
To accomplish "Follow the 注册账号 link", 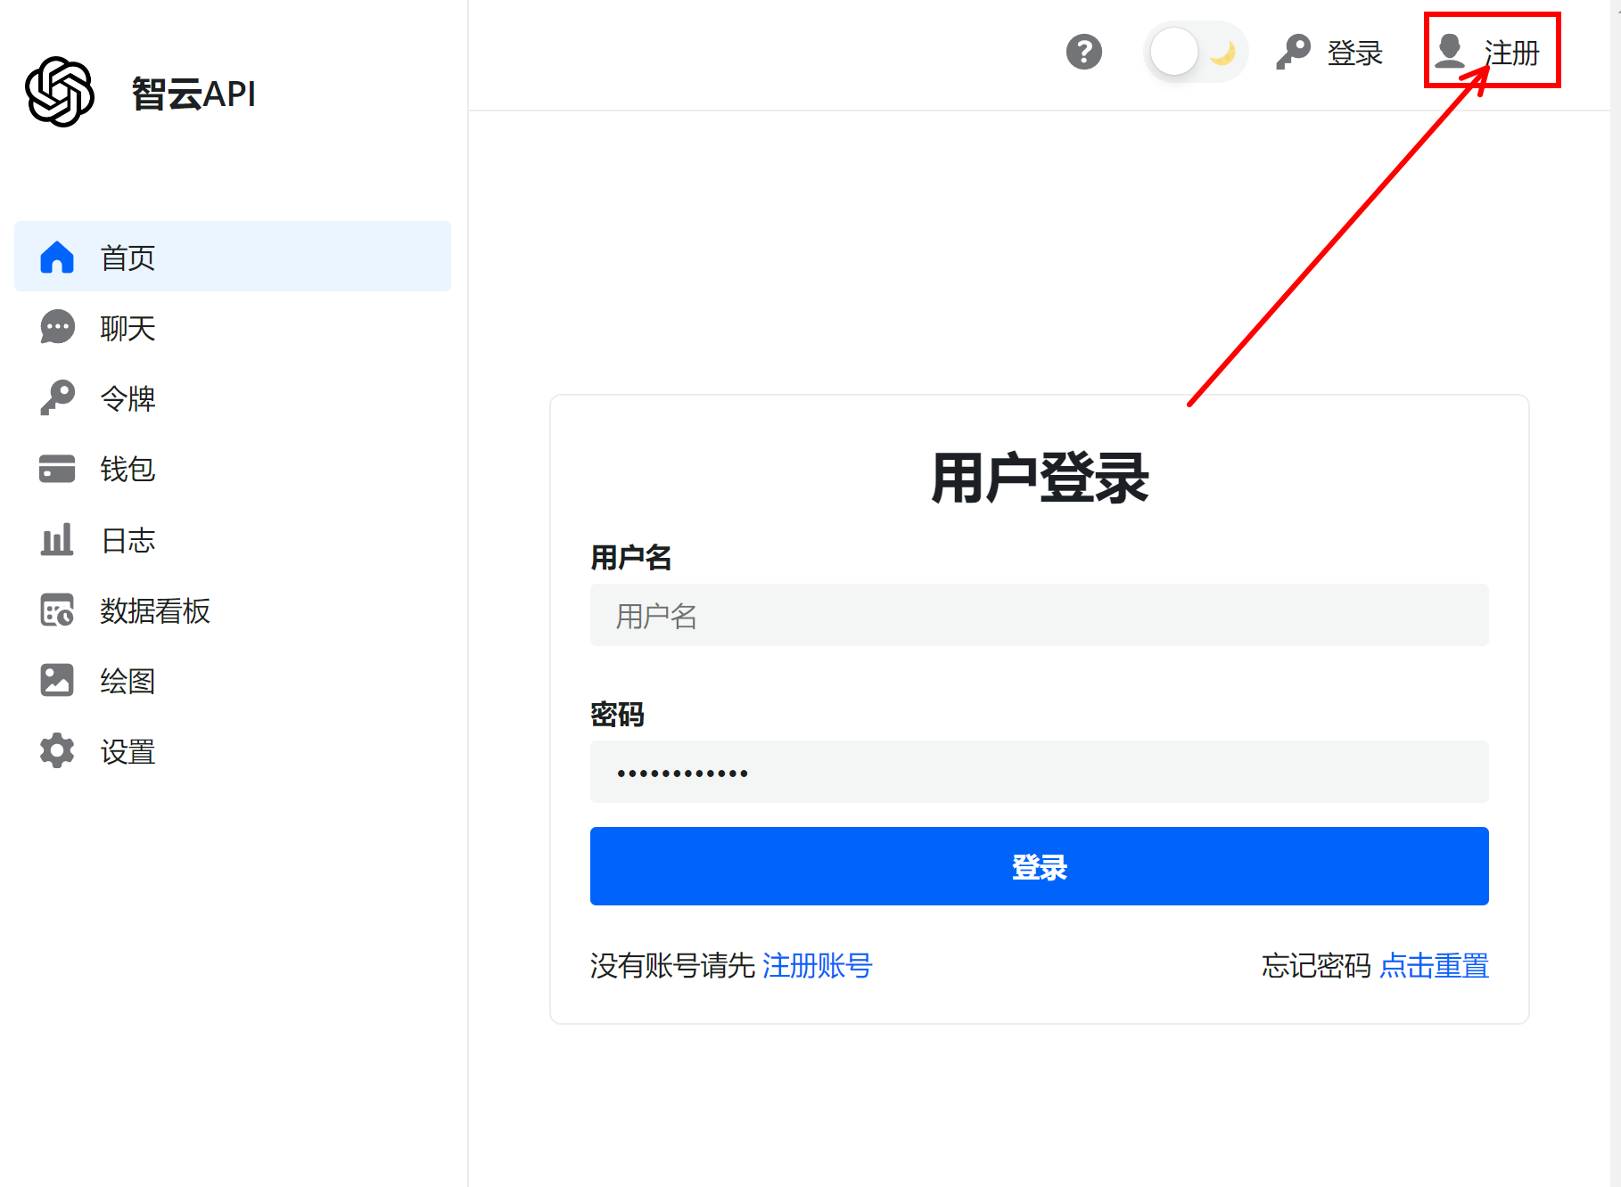I will 817,965.
